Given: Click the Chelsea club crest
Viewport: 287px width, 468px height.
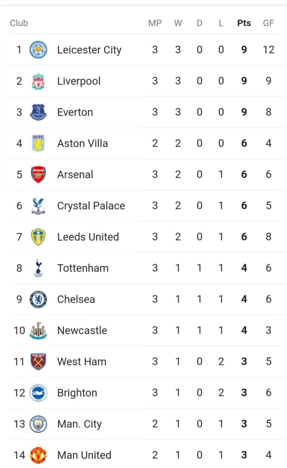Looking at the screenshot, I should coord(38,300).
